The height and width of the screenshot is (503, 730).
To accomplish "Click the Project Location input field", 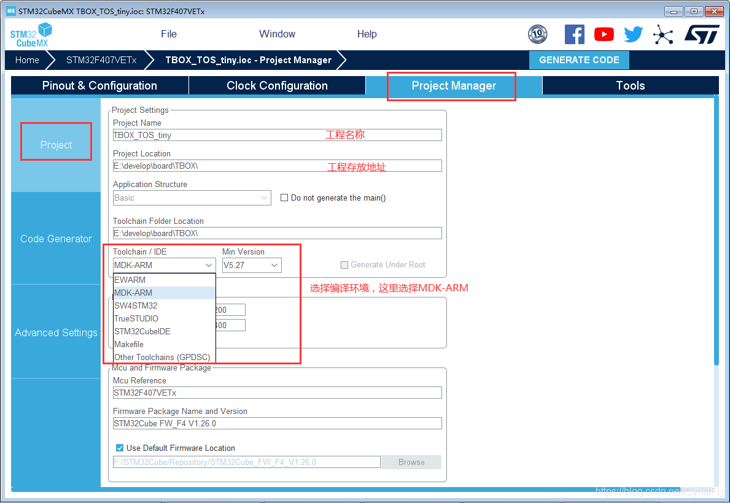I will 277,166.
